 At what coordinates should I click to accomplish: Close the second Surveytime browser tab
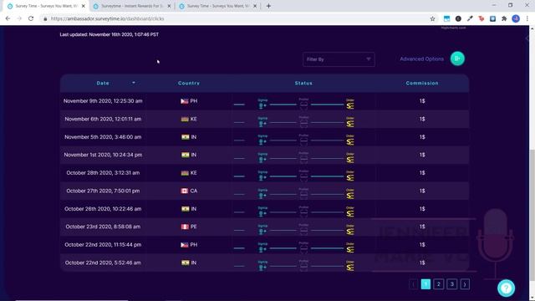(x=169, y=6)
